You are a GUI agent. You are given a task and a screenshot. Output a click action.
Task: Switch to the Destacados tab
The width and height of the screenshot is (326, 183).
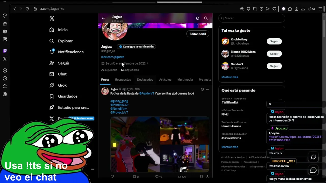[145, 80]
